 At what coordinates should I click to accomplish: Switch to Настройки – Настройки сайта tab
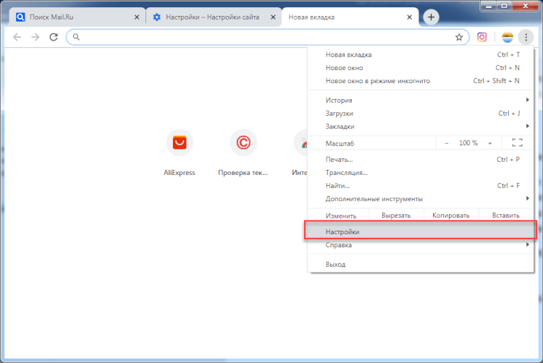[214, 17]
